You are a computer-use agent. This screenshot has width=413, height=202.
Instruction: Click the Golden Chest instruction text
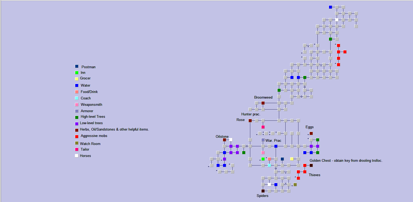click(x=346, y=160)
